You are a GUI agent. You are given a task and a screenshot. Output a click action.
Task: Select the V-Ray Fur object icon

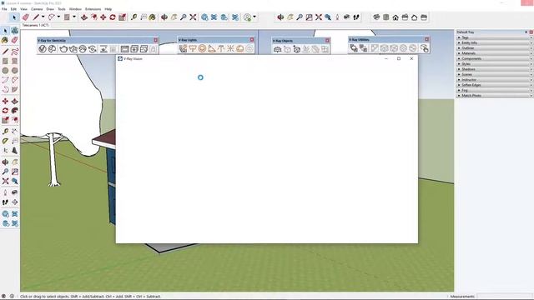[x=306, y=49]
